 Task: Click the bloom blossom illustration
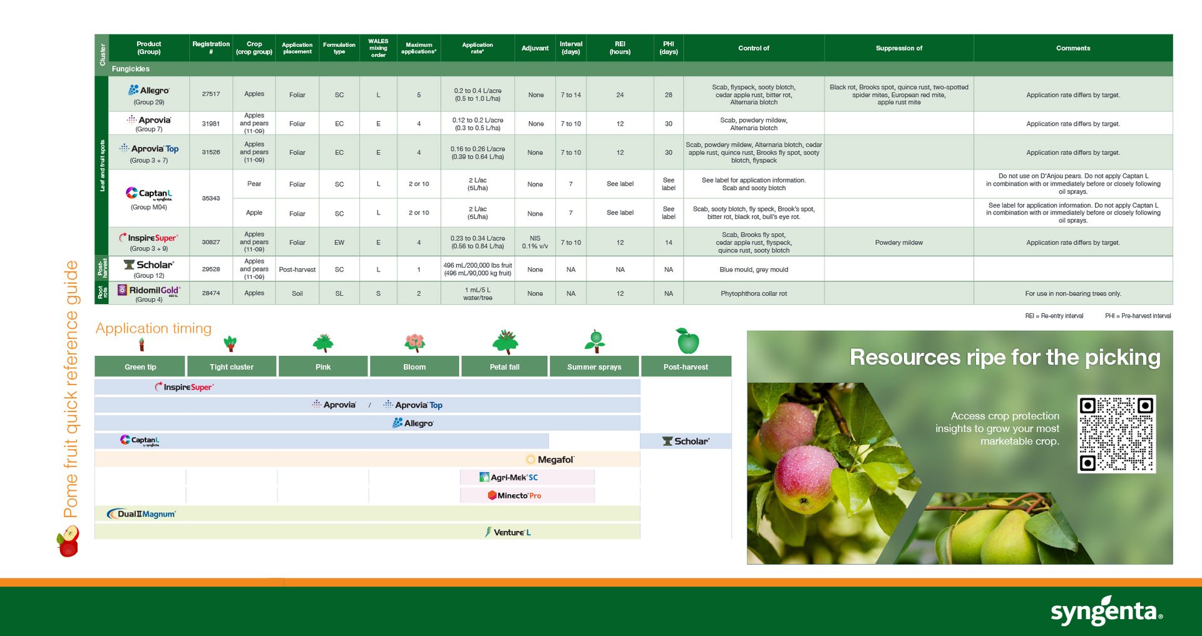click(414, 341)
